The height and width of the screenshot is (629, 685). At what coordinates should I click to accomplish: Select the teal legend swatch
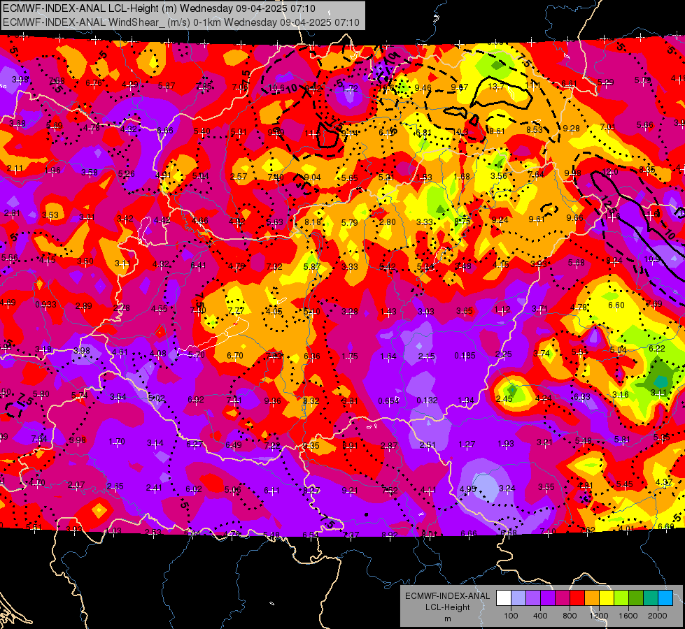coord(651,598)
